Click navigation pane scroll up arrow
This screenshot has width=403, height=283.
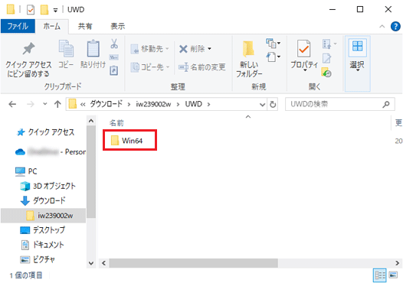(91, 121)
